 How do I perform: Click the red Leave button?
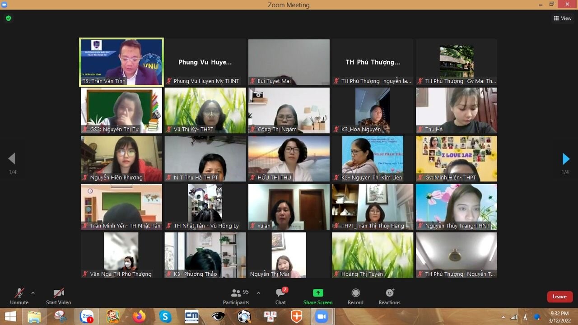559,297
